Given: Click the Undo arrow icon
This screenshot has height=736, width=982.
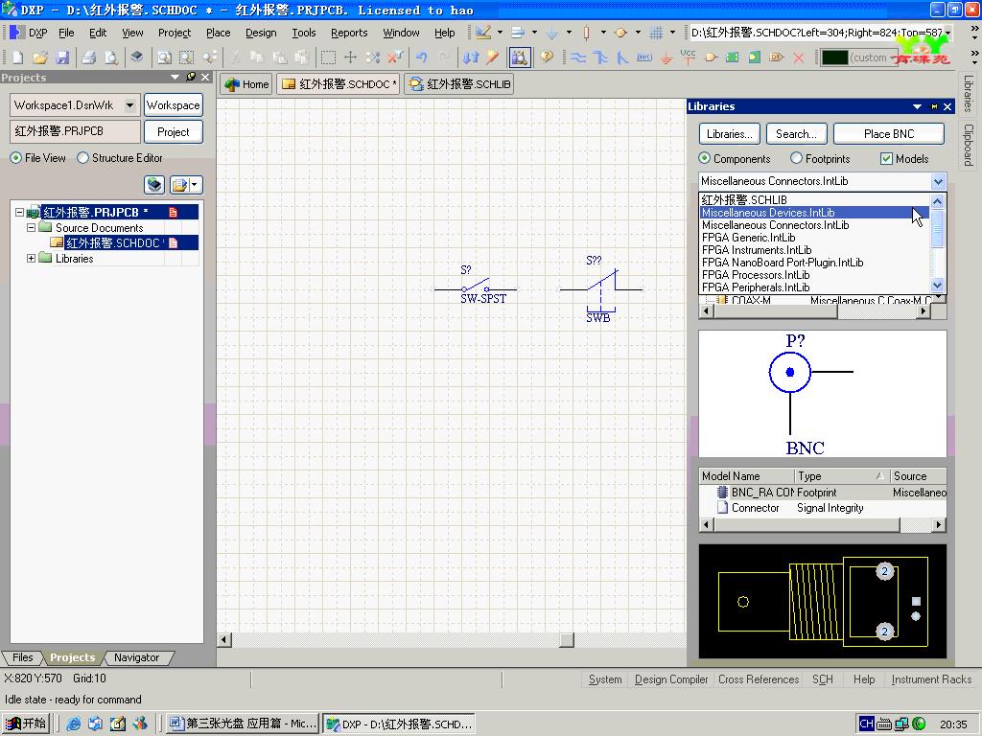Looking at the screenshot, I should point(422,57).
